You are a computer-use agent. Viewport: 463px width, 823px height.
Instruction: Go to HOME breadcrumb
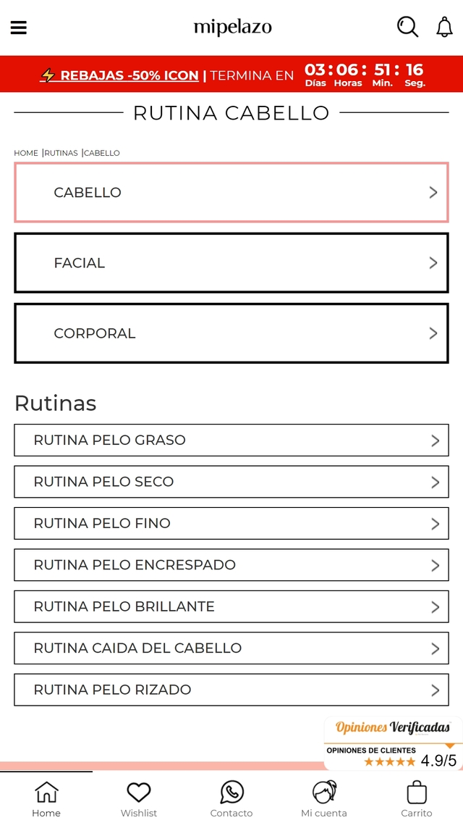(x=26, y=153)
